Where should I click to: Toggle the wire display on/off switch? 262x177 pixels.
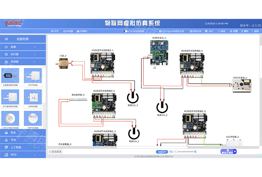(x=125, y=31)
